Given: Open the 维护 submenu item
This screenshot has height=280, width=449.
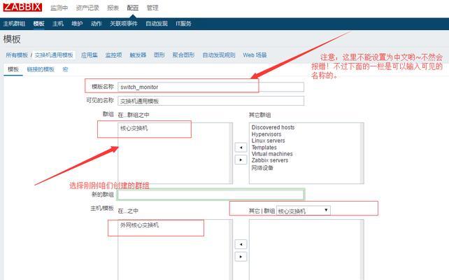Looking at the screenshot, I should click(77, 24).
